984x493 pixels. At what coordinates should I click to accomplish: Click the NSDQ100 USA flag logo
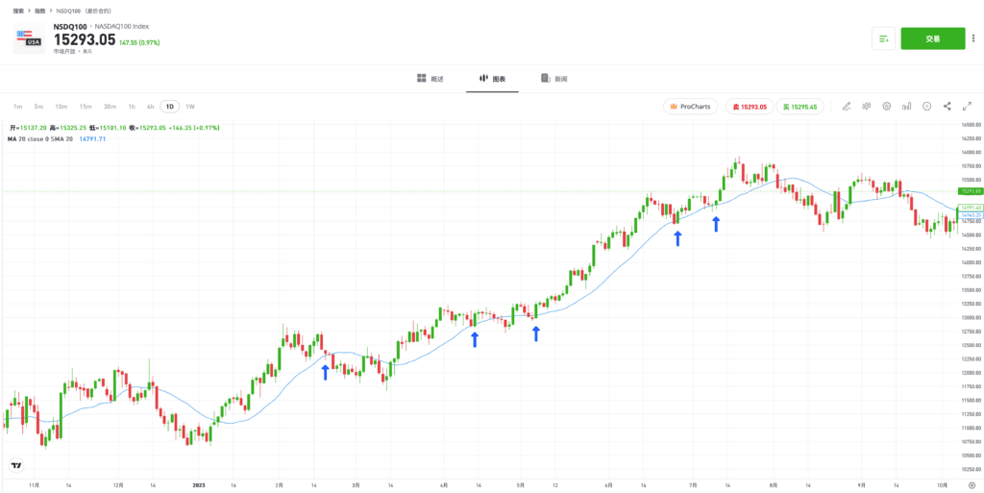point(29,38)
